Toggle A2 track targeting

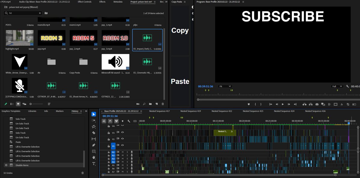113,155
